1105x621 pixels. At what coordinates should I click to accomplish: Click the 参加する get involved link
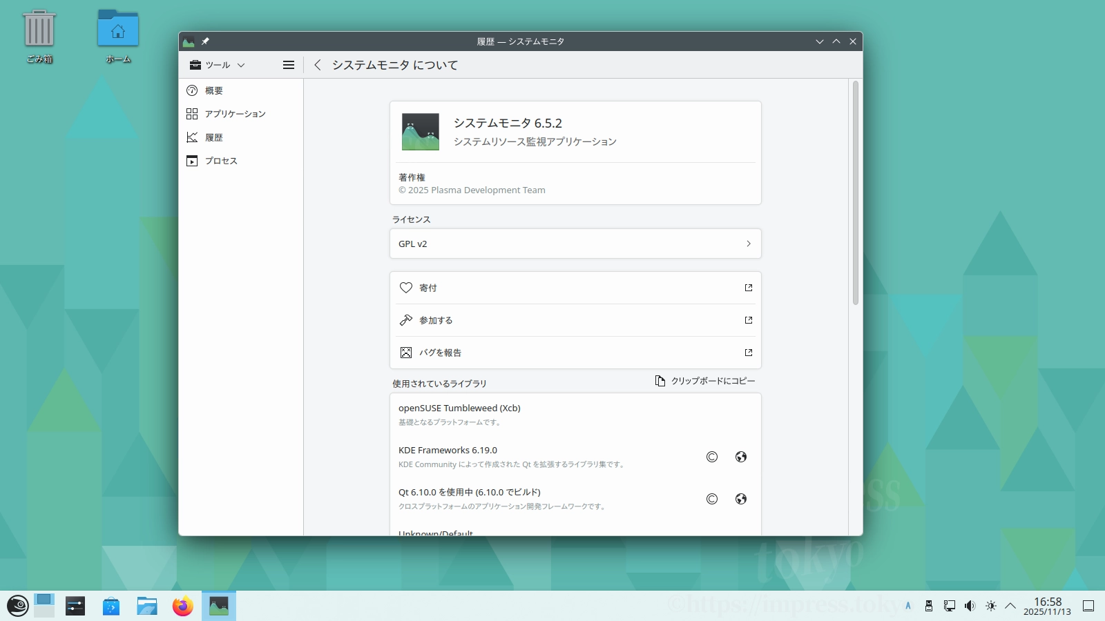click(x=575, y=320)
